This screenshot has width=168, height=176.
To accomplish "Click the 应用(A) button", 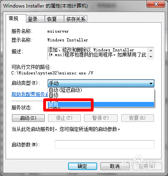I will (147, 166).
